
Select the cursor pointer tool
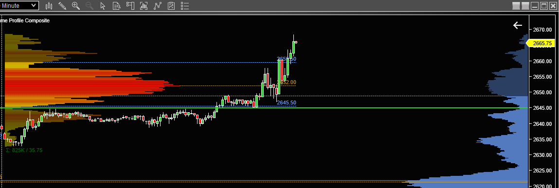(103, 6)
